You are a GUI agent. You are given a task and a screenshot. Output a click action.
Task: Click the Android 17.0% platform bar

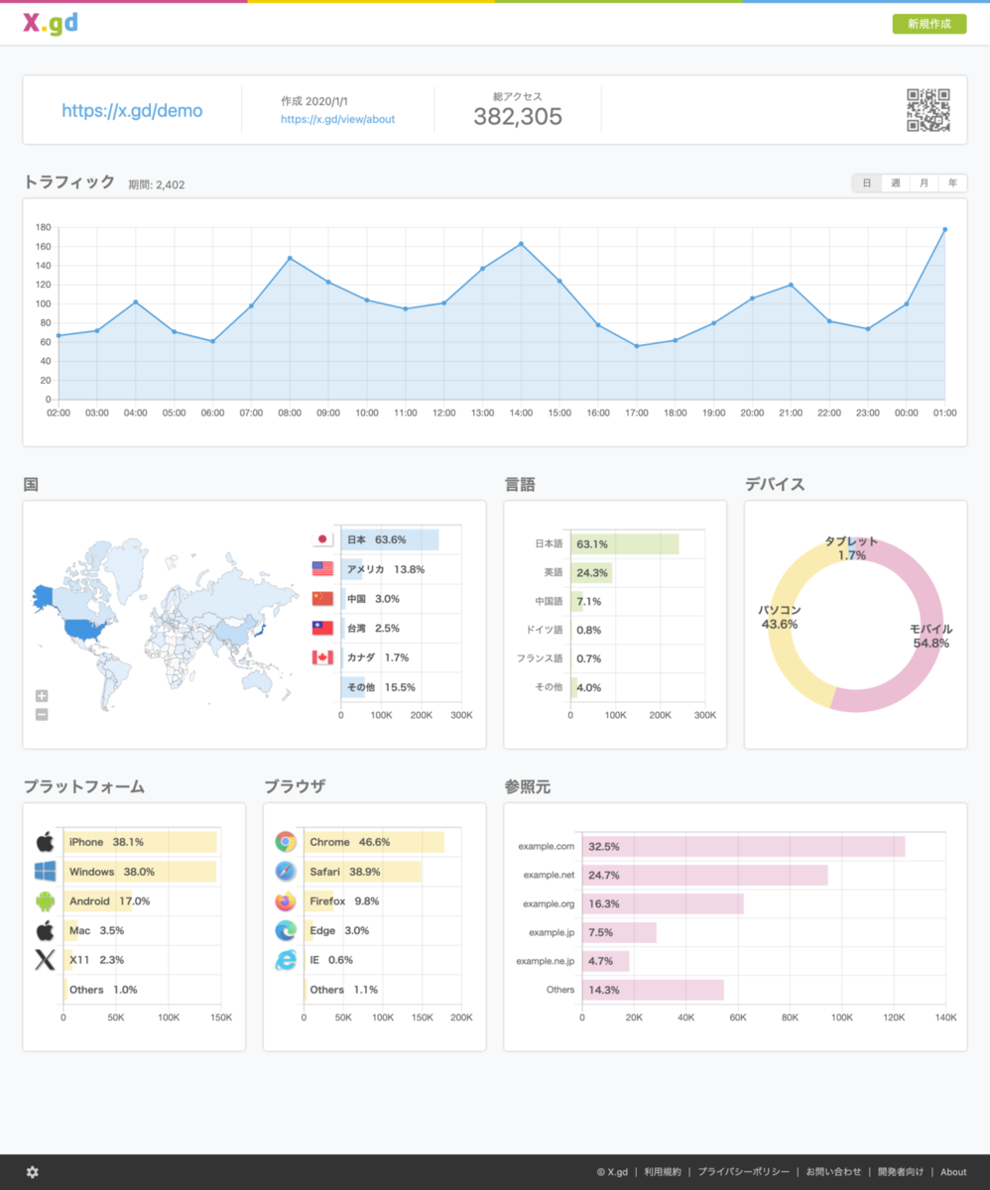click(x=97, y=901)
